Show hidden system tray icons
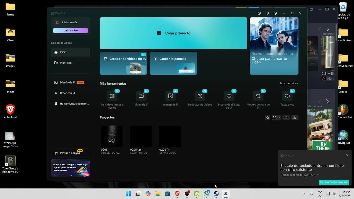 coord(304,194)
